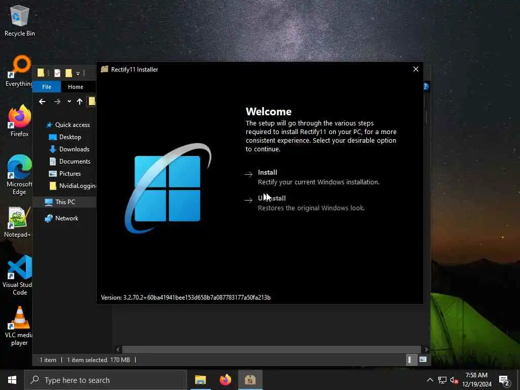Open recent locations dropdown in File Explorer

pos(69,102)
